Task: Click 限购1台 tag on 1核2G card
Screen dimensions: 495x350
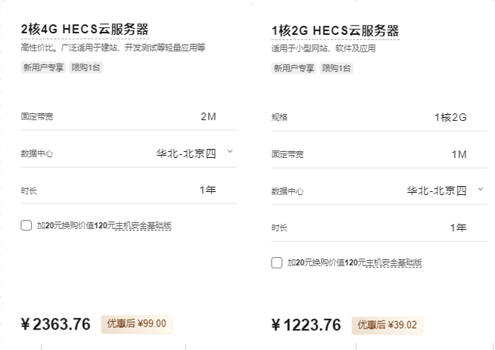Action: pos(336,68)
